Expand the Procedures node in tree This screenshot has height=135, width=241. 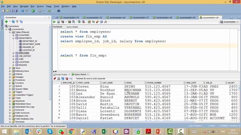pyautogui.click(x=10, y=80)
